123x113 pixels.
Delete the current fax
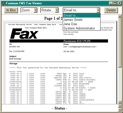tap(111, 10)
